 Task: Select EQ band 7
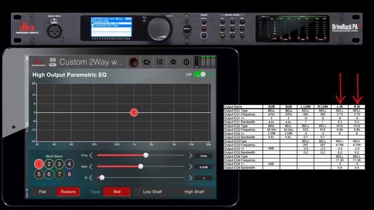[x=59, y=174]
